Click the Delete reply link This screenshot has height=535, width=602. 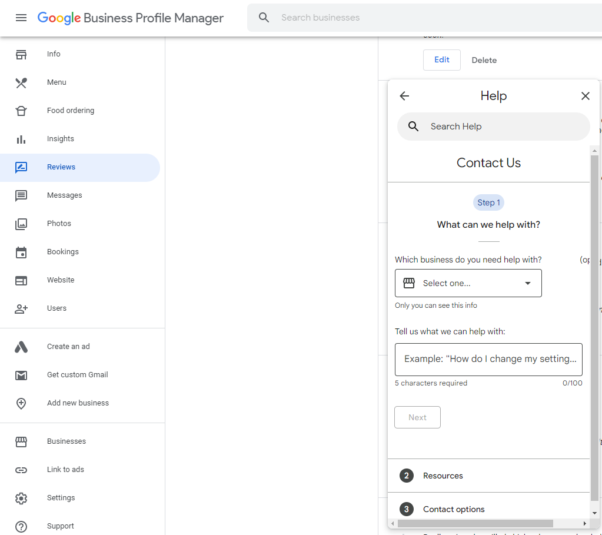coord(484,60)
